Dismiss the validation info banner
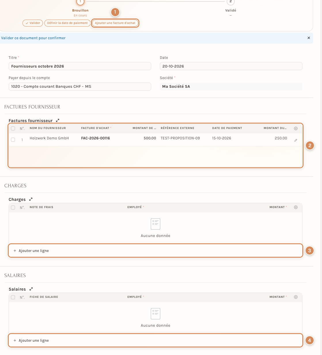322x355 pixels. [309, 38]
